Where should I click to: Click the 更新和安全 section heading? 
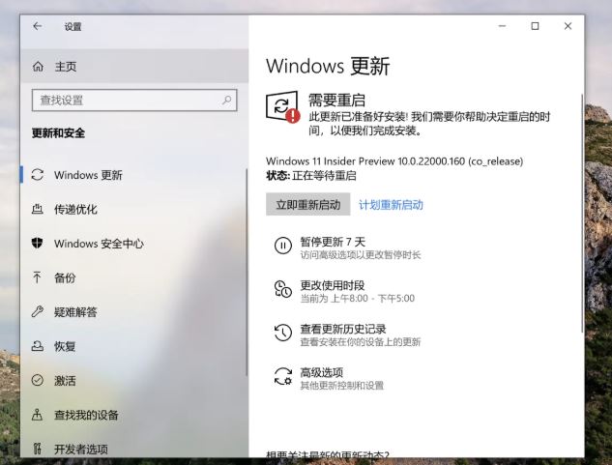[59, 133]
